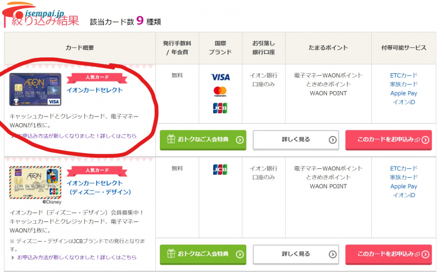Click circled arrow on first pink お申込み button
Image resolution: width=444 pixels, height=272 pixels.
click(x=425, y=140)
